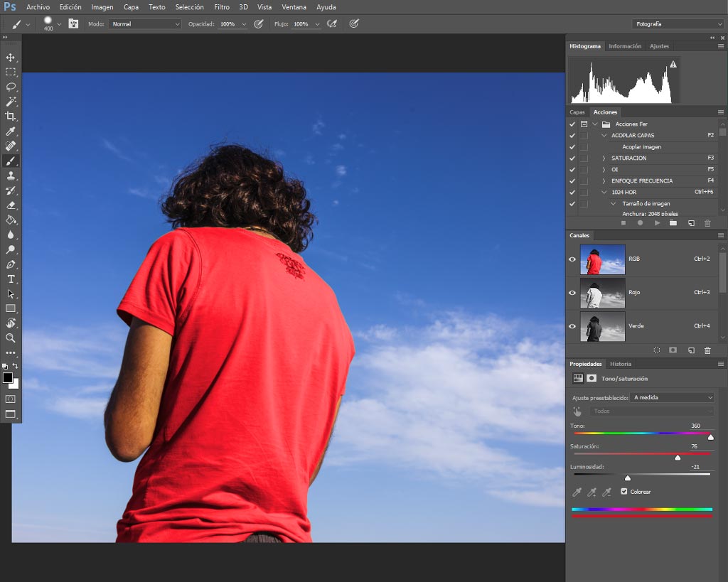Screen dimensions: 728x582
Task: Toggle Quick Mask mode
Action: (x=10, y=399)
